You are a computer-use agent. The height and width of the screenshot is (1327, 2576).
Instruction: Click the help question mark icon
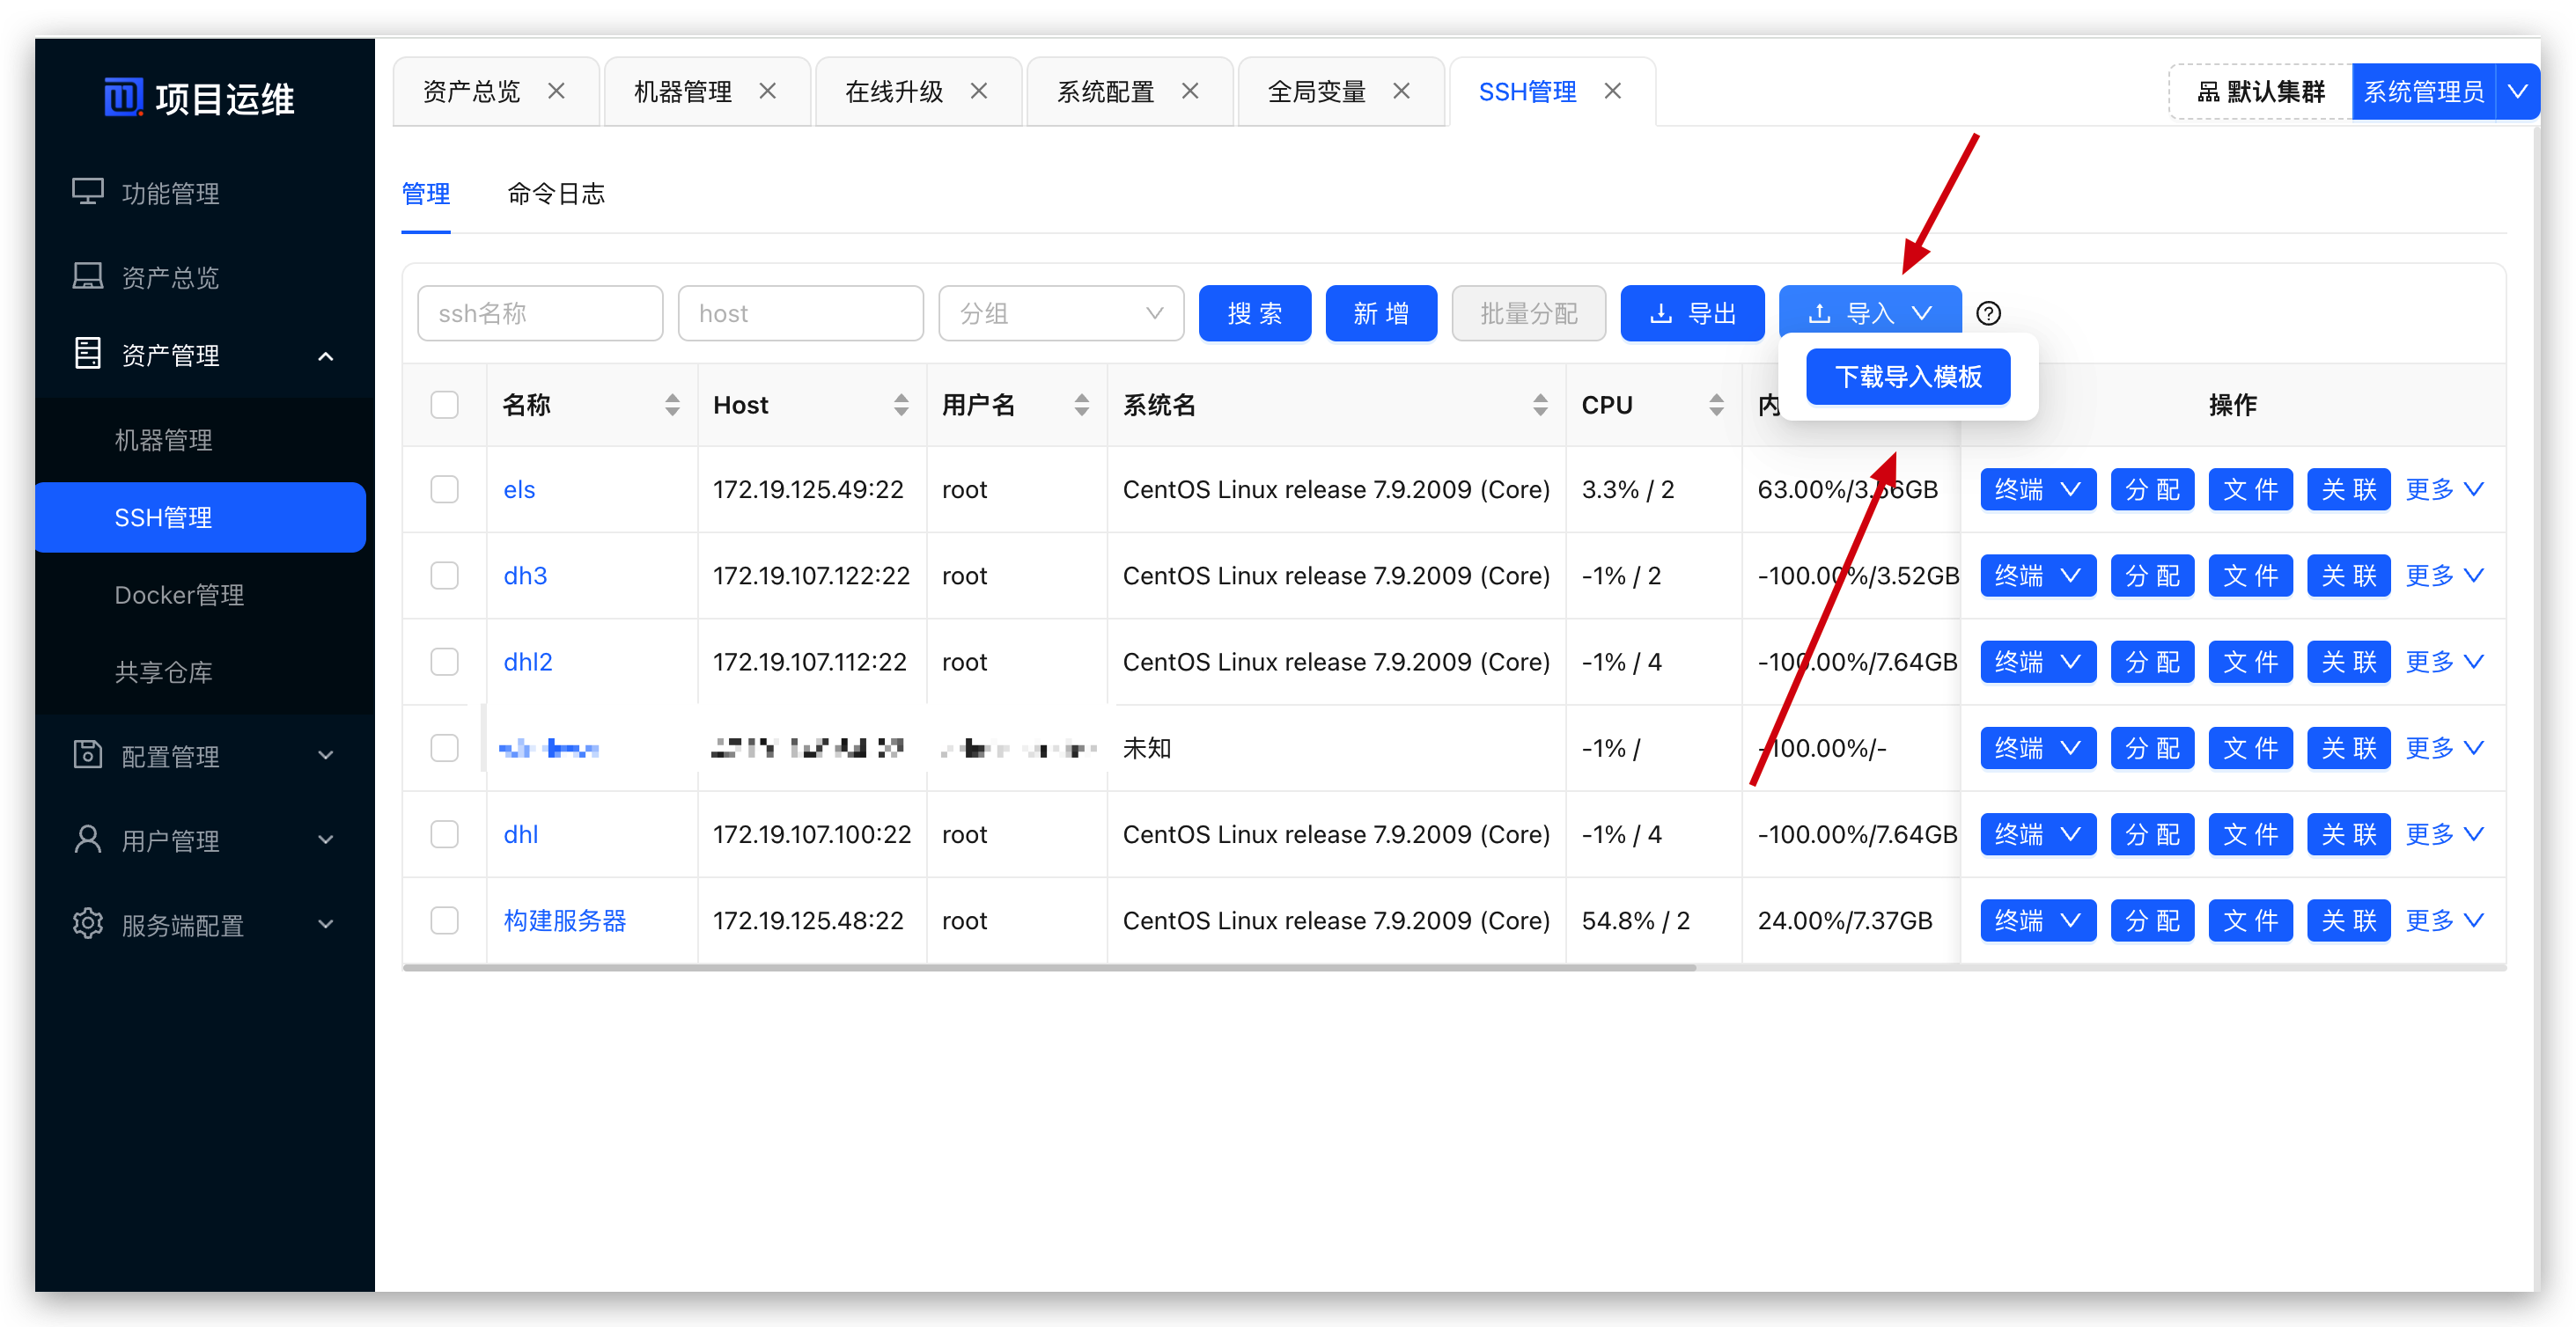coord(1988,314)
